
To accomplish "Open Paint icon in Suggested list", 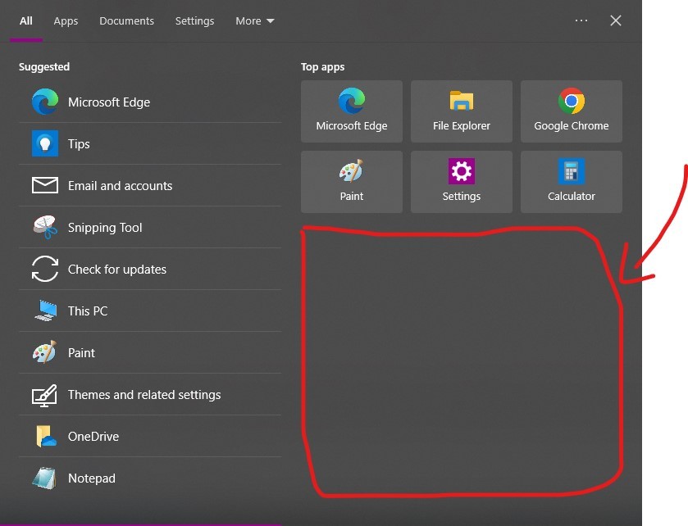I will 45,352.
